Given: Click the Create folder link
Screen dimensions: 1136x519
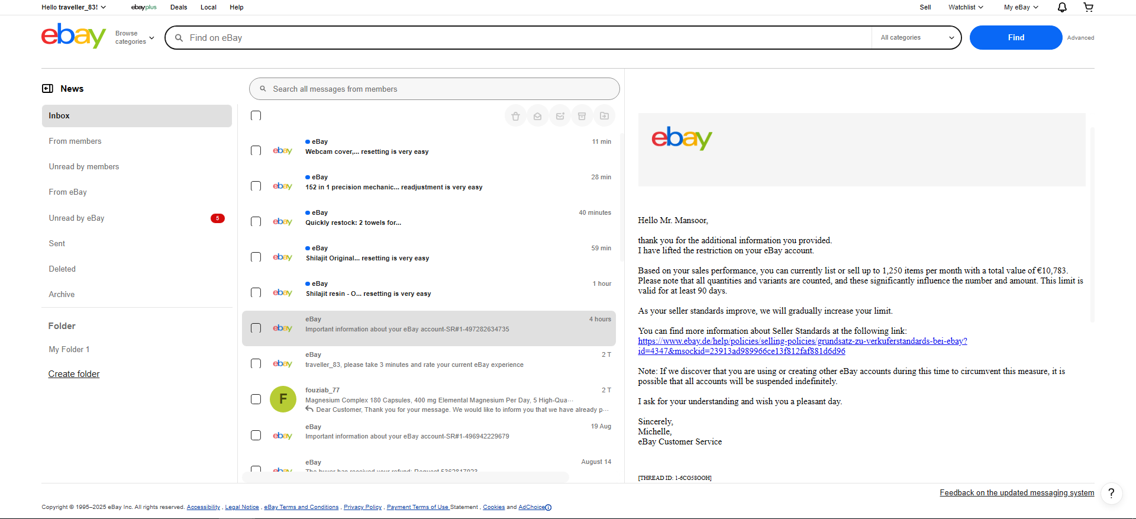Looking at the screenshot, I should (74, 374).
